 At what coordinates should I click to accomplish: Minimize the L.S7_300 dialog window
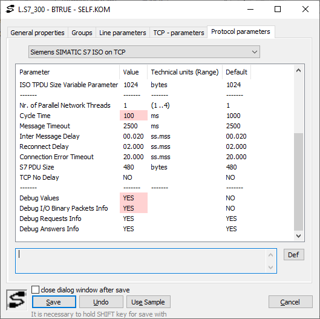250,9
